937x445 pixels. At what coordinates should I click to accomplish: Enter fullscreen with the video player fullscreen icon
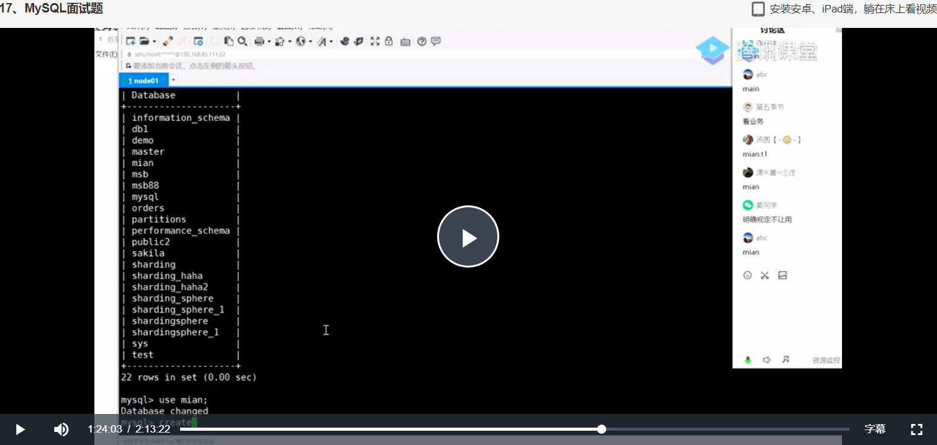[917, 429]
